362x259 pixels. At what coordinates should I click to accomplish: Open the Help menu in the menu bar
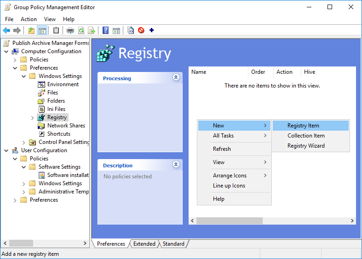[x=69, y=19]
